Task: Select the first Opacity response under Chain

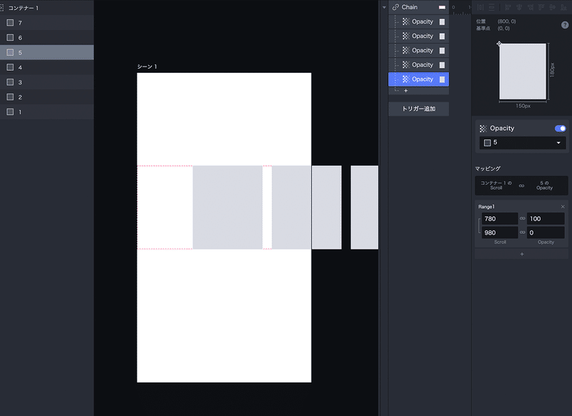Action: point(418,21)
